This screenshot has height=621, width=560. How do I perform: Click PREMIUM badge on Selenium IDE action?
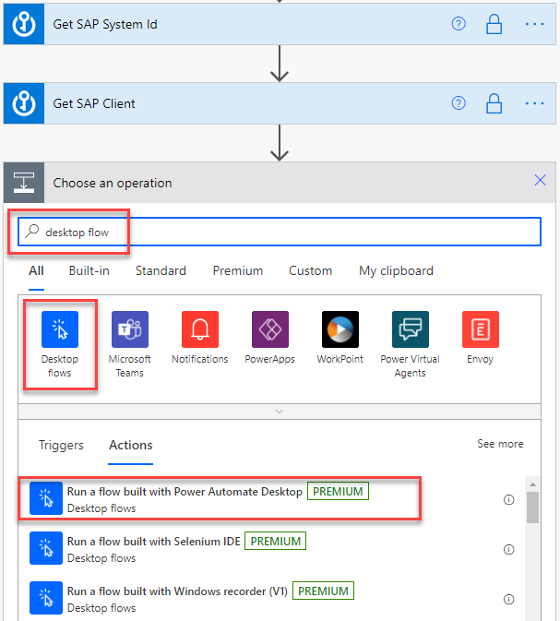tap(275, 541)
